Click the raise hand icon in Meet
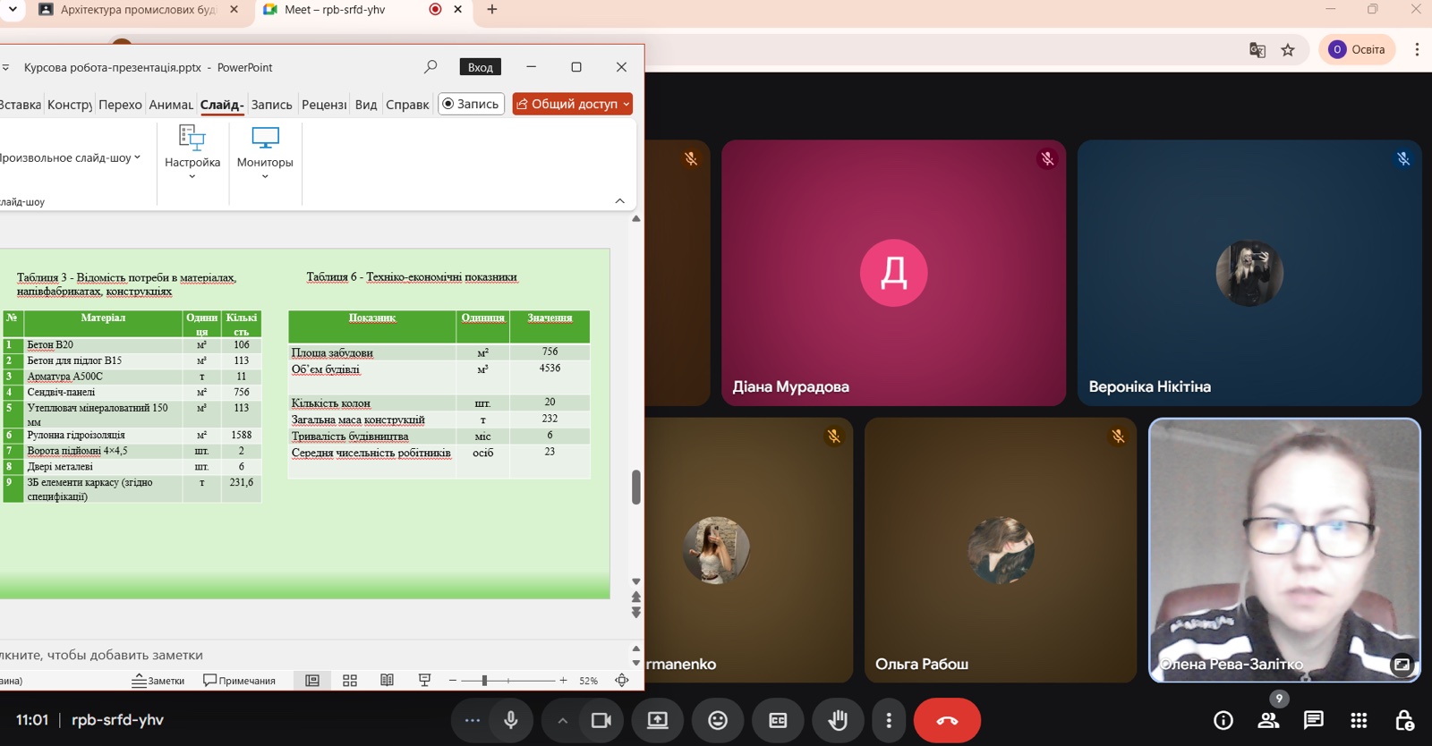Image resolution: width=1432 pixels, height=746 pixels. pos(838,720)
